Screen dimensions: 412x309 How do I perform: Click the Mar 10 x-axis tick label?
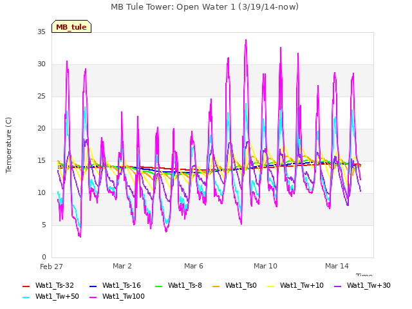click(265, 266)
